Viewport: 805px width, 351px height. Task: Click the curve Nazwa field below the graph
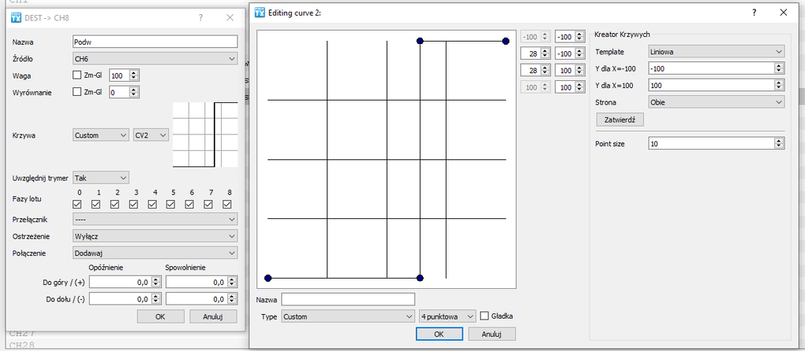coord(347,299)
